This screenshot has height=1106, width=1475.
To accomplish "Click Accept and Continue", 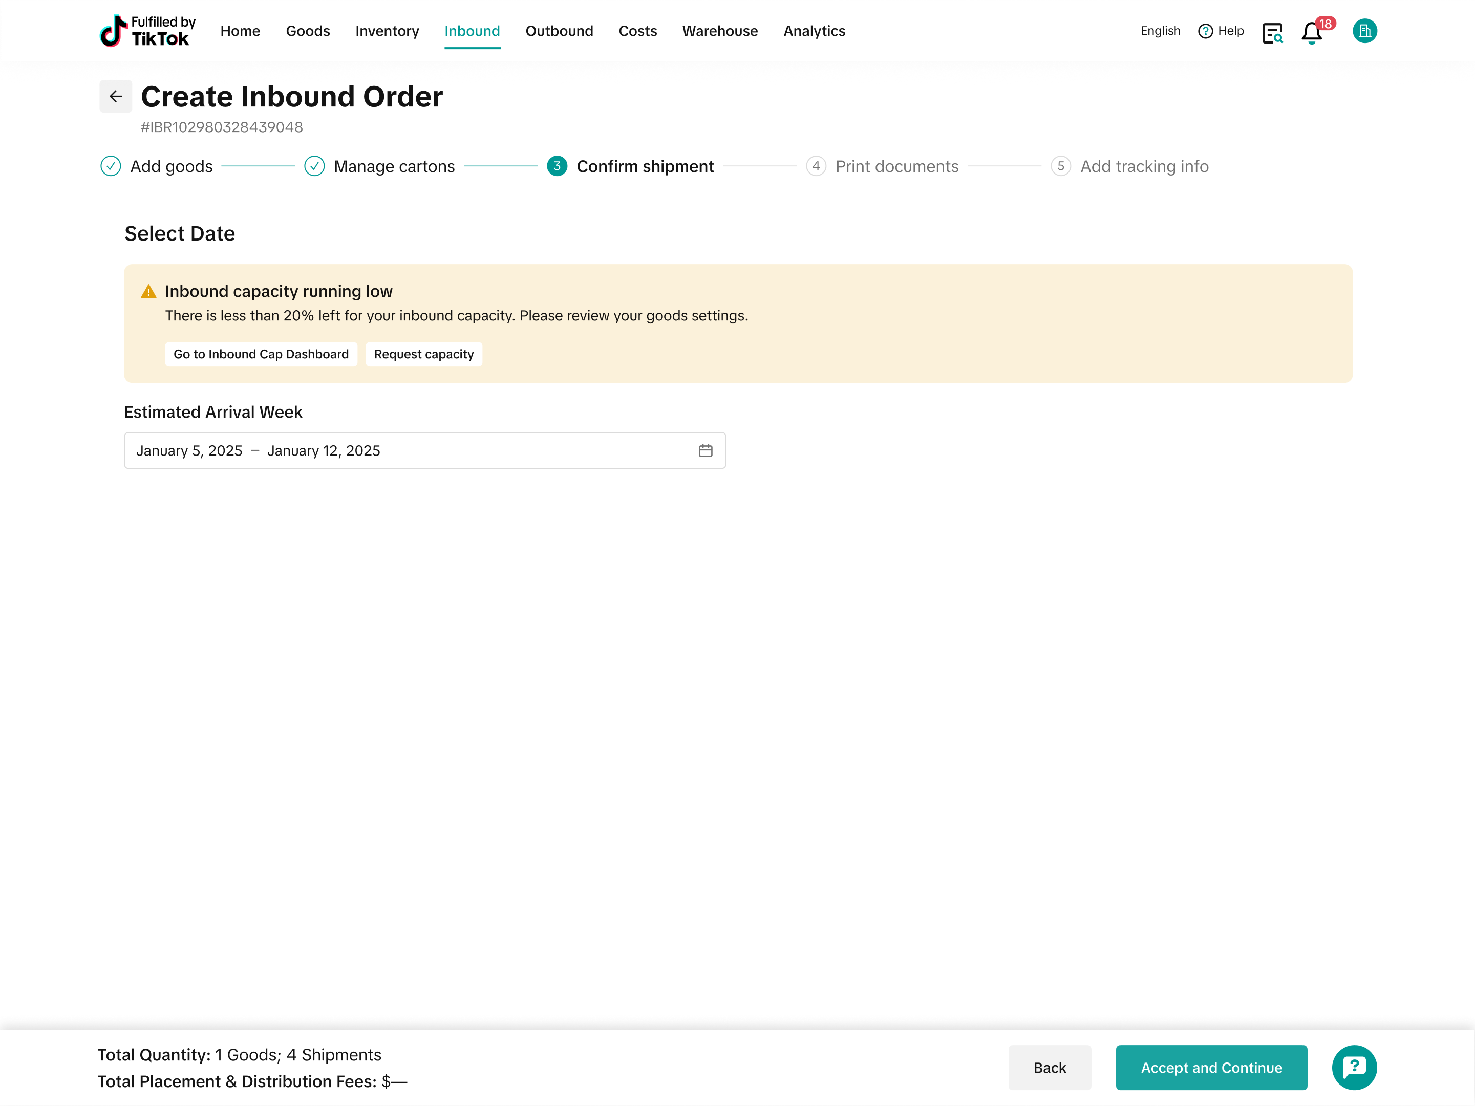I will point(1210,1067).
